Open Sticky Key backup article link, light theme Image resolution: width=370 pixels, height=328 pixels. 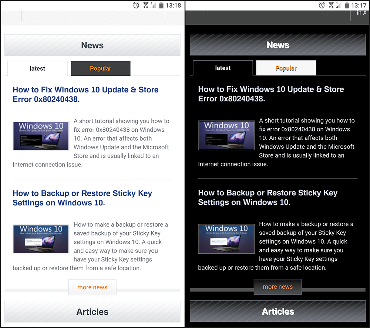coord(83,198)
